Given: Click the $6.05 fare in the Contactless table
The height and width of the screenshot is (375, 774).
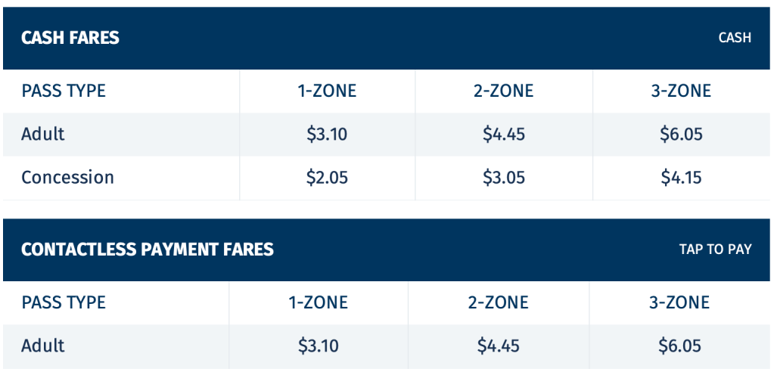Looking at the screenshot, I should click(679, 346).
